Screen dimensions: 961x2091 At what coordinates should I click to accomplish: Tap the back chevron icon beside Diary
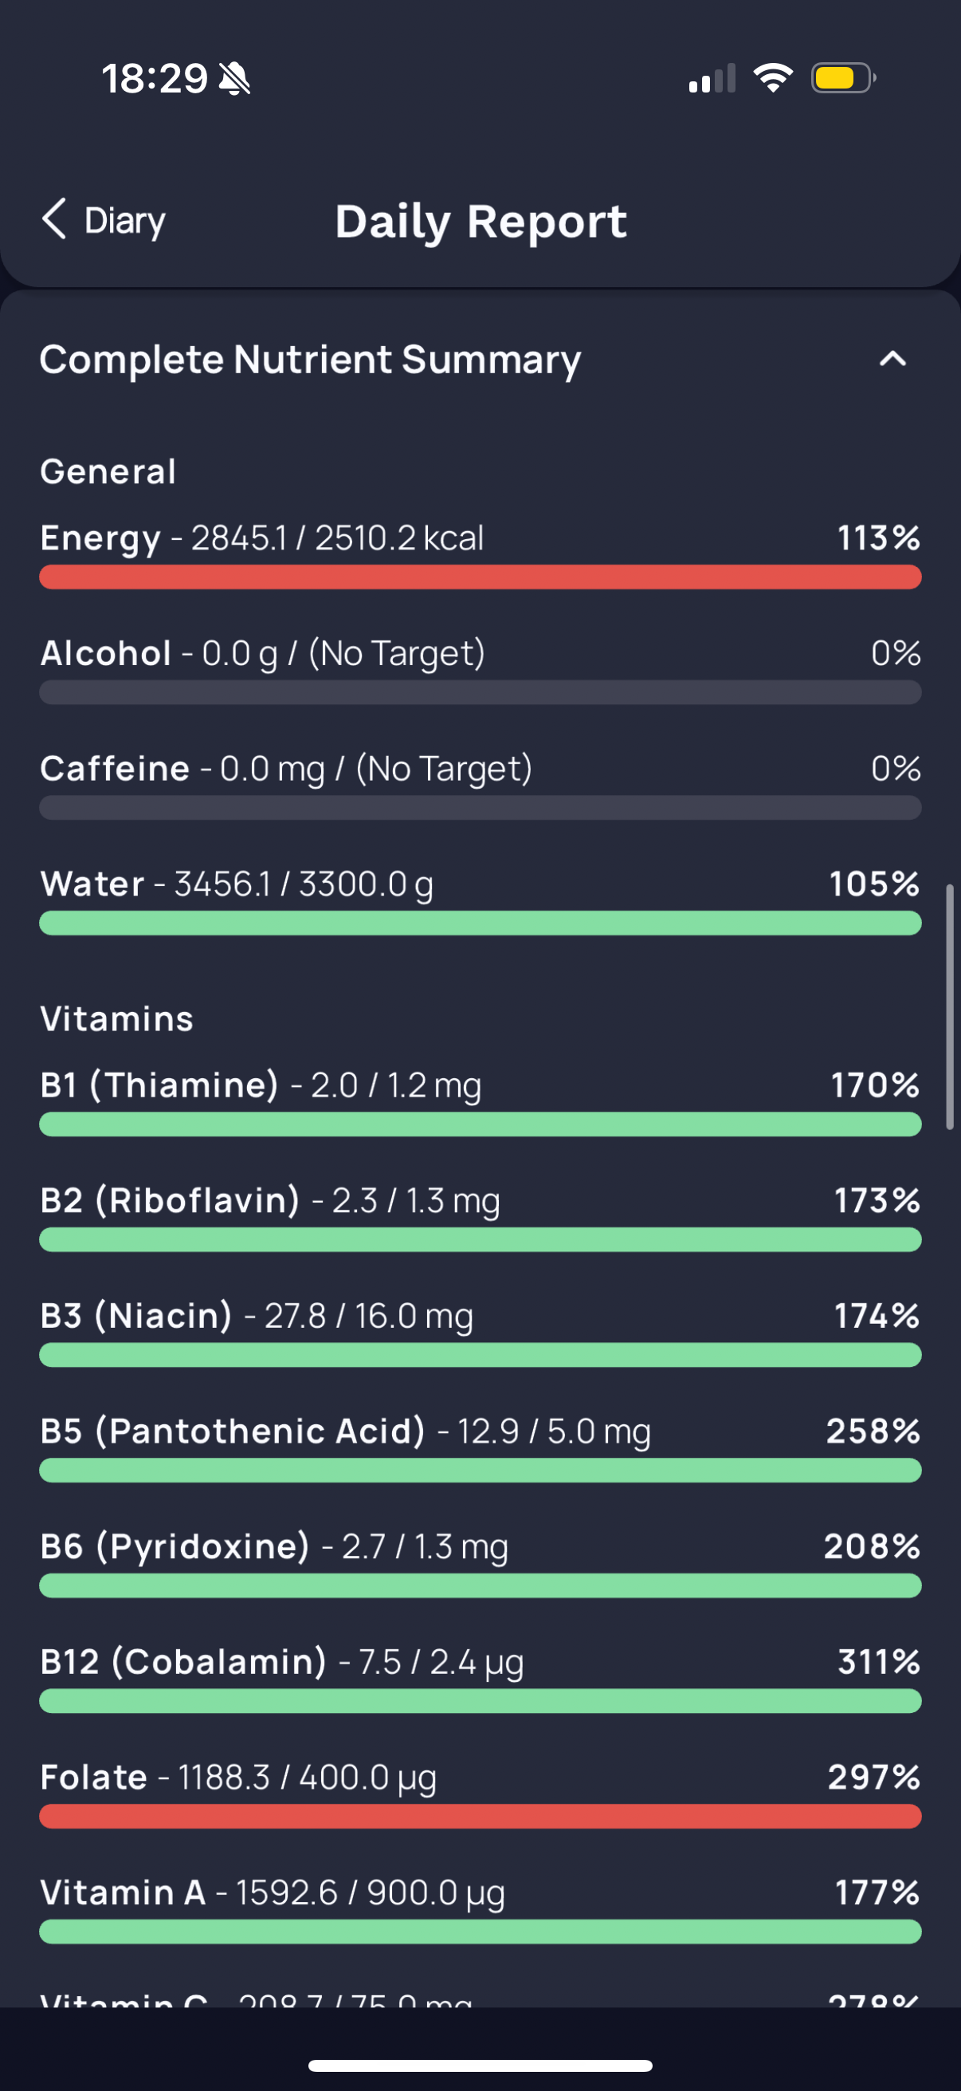[54, 219]
